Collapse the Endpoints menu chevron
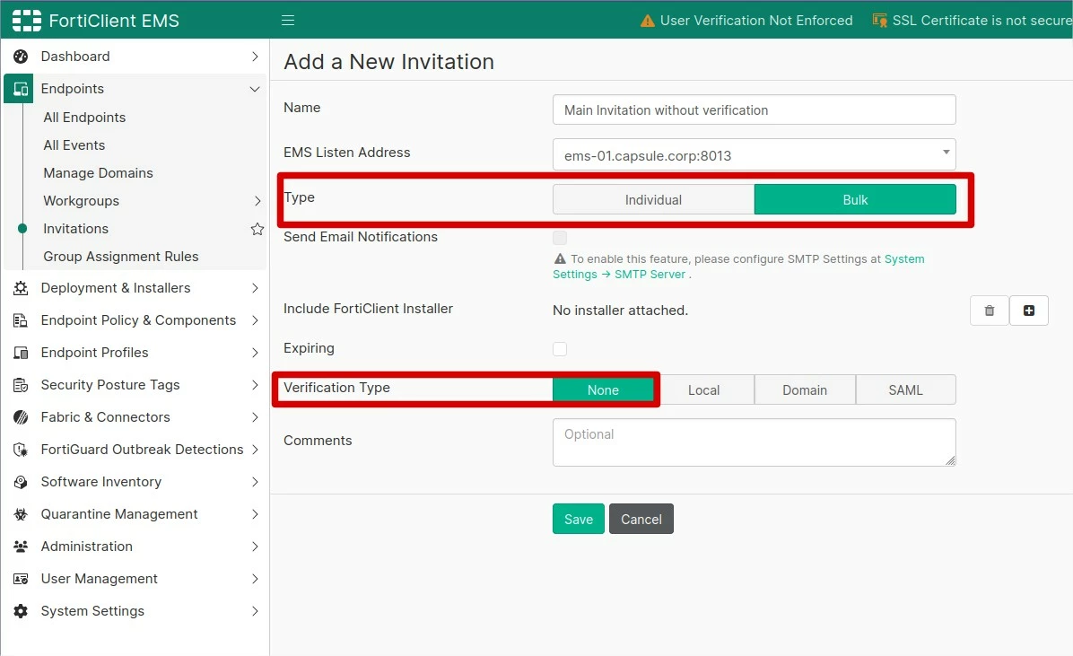The width and height of the screenshot is (1073, 656). (x=255, y=89)
